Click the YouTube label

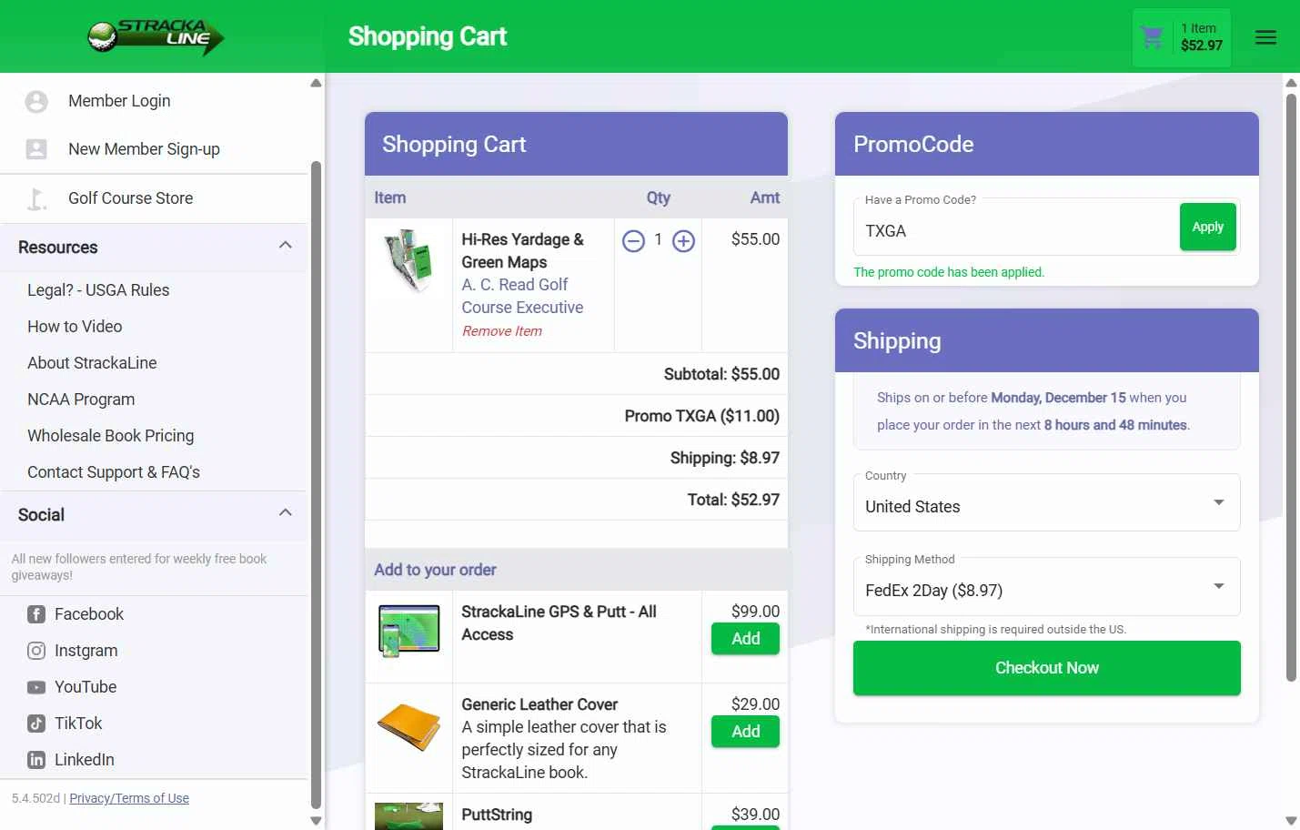point(86,687)
